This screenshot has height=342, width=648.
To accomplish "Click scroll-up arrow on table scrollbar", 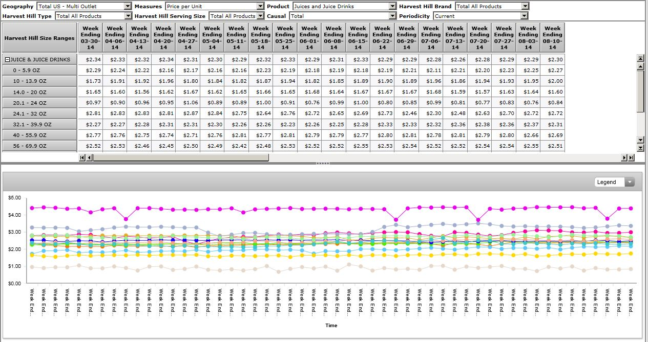I will point(640,66).
